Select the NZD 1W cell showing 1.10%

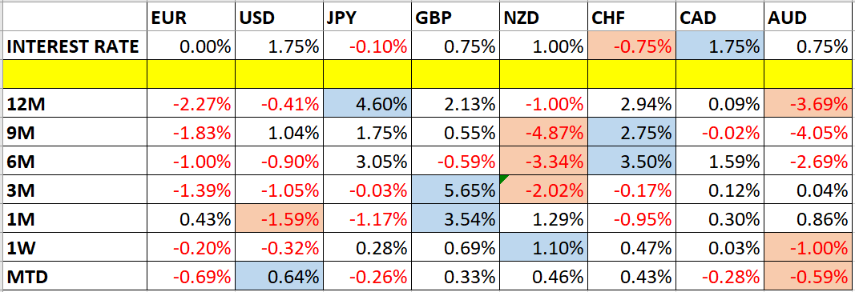point(543,249)
